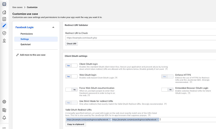The height and width of the screenshot is (129, 216).
Task: Click the notifications bell icon
Action: tap(4, 118)
